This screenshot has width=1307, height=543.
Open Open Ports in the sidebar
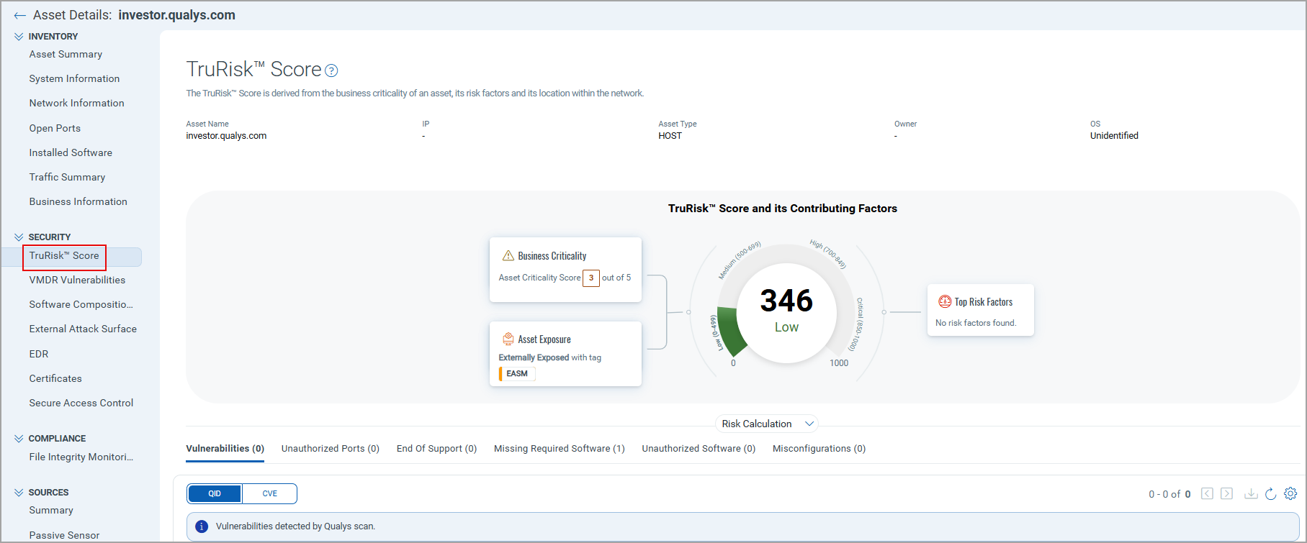(55, 128)
